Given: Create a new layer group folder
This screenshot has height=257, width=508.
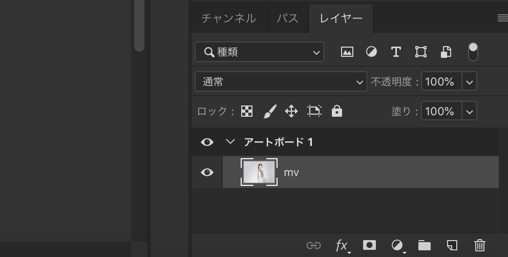Looking at the screenshot, I should tap(424, 245).
